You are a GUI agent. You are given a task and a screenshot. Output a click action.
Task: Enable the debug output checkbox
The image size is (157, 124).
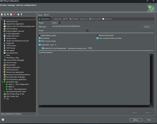click(x=40, y=35)
